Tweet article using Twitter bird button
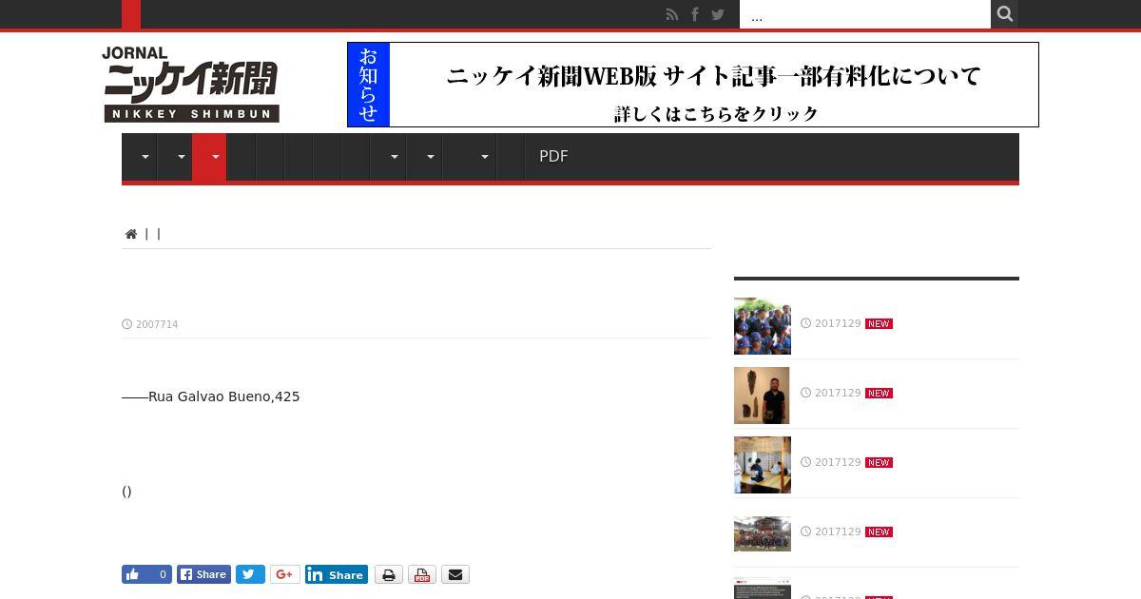The width and height of the screenshot is (1141, 599). (x=250, y=574)
